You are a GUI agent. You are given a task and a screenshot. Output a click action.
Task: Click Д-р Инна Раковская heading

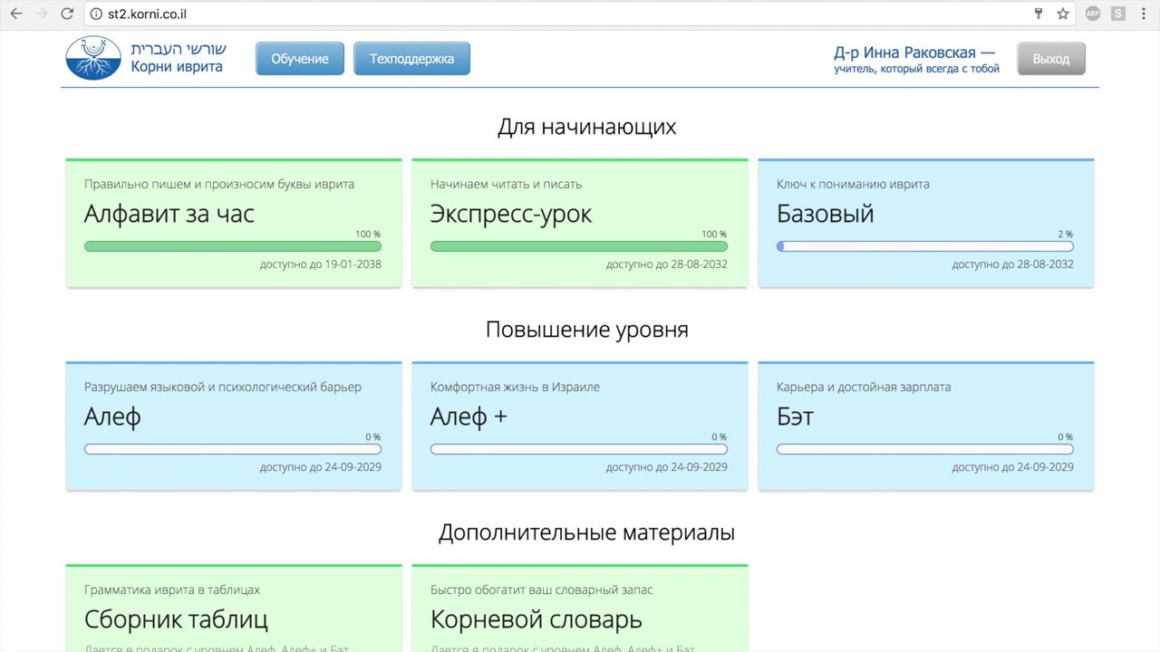click(x=913, y=53)
